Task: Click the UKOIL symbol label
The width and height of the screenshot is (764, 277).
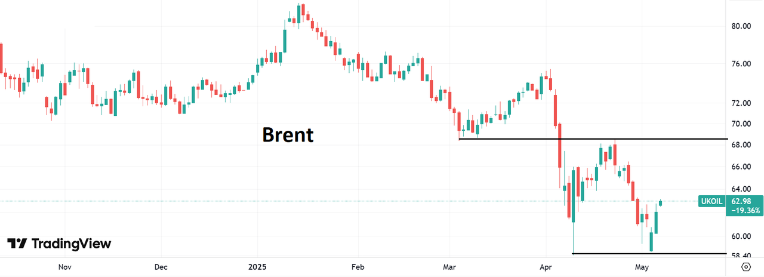Action: [x=711, y=201]
